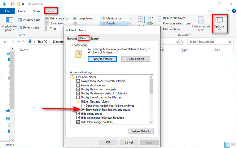This screenshot has width=237, height=148.
Task: Open General tab in Folder Options
Action: pyautogui.click(x=72, y=39)
